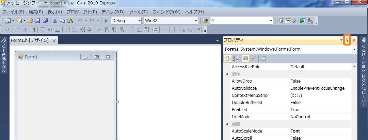The width and height of the screenshot is (368, 140).
Task: Click the Make Same Height icon
Action: pos(75,30)
